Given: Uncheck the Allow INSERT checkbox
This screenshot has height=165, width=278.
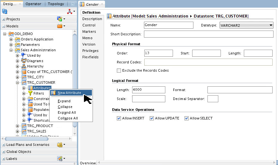Looking at the screenshot, I should coord(119,118).
